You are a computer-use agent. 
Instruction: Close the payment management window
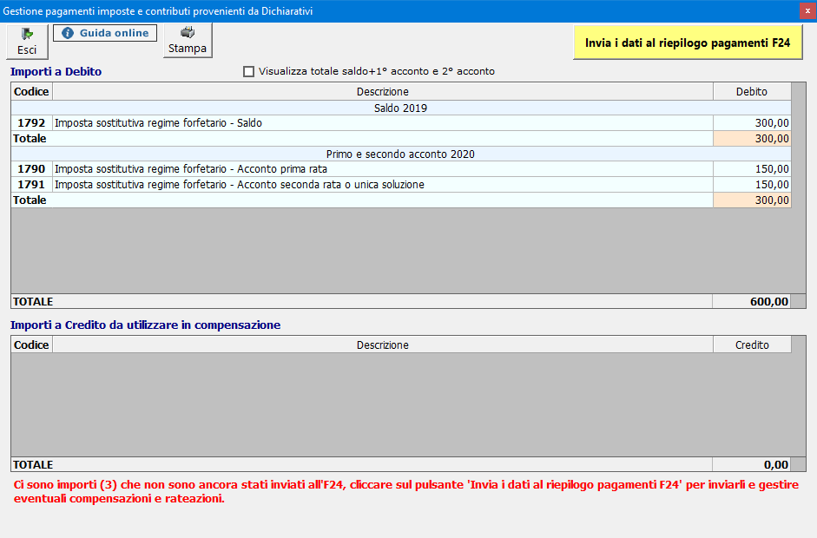pos(806,11)
